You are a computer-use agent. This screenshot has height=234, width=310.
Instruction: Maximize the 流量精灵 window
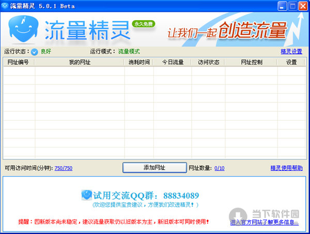tap(292, 6)
